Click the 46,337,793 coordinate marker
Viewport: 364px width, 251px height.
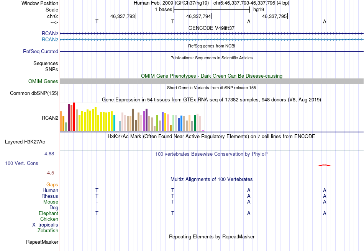(123, 16)
